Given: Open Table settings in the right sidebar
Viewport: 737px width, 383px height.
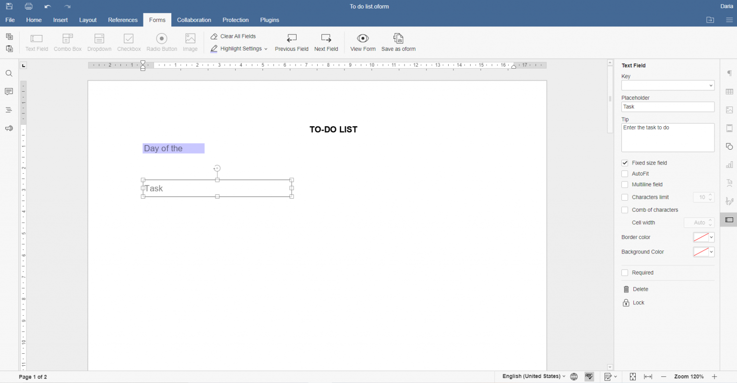Looking at the screenshot, I should 729,91.
